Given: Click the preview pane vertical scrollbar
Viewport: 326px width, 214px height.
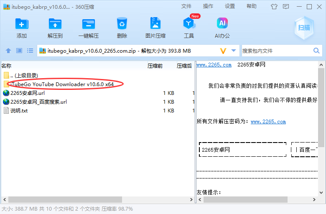Looking at the screenshot, I should [321, 107].
